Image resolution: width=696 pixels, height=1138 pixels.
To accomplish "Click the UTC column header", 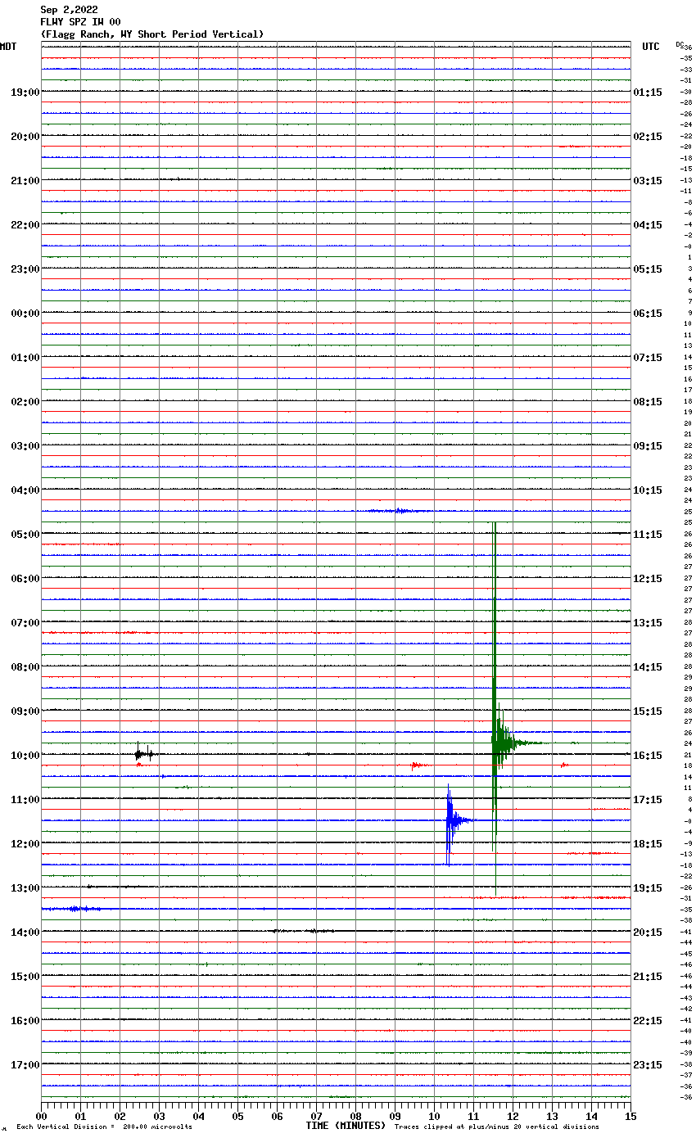I will click(650, 47).
